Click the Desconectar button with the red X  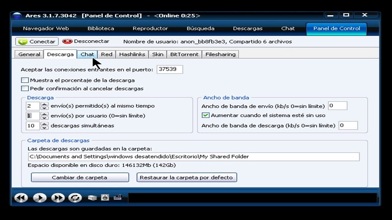(x=86, y=41)
